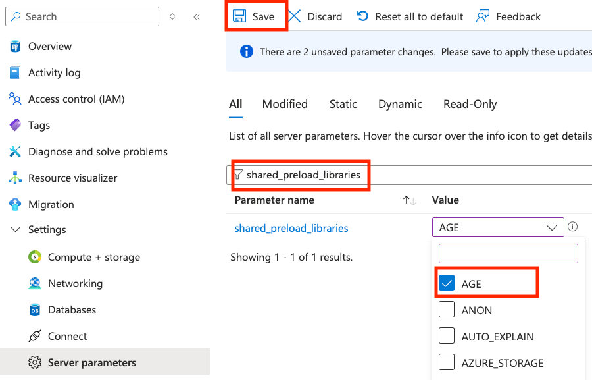Open the Feedback icon in toolbar
The height and width of the screenshot is (380, 592).
[483, 16]
